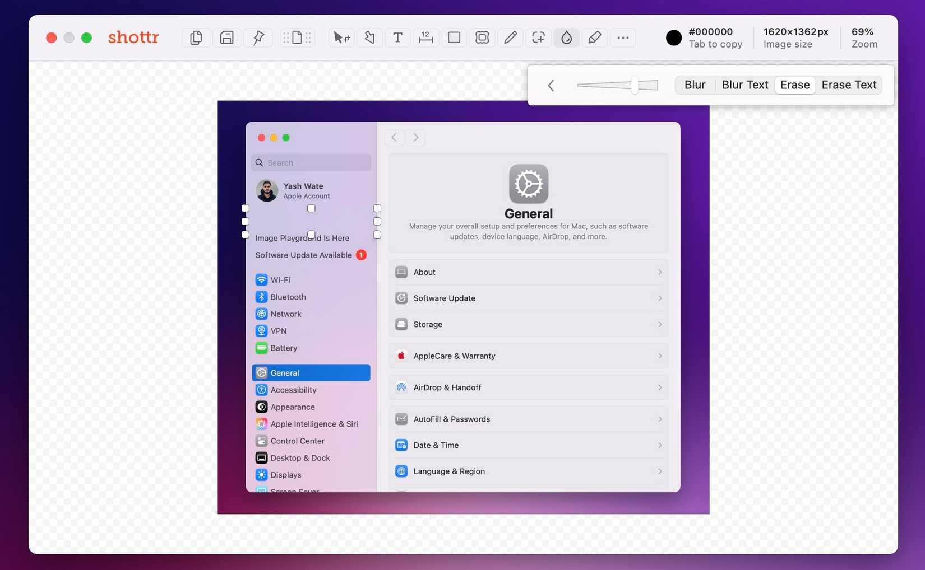Screen dimensions: 925x570
Task: Select the Blur droplet tool
Action: tap(566, 38)
